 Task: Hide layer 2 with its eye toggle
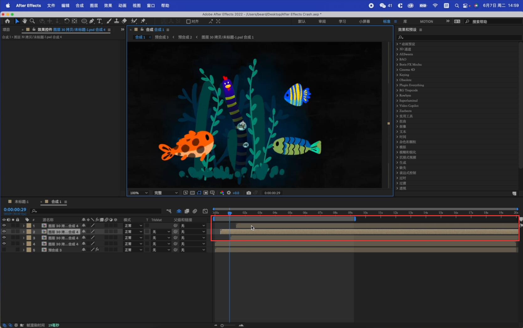click(4, 232)
